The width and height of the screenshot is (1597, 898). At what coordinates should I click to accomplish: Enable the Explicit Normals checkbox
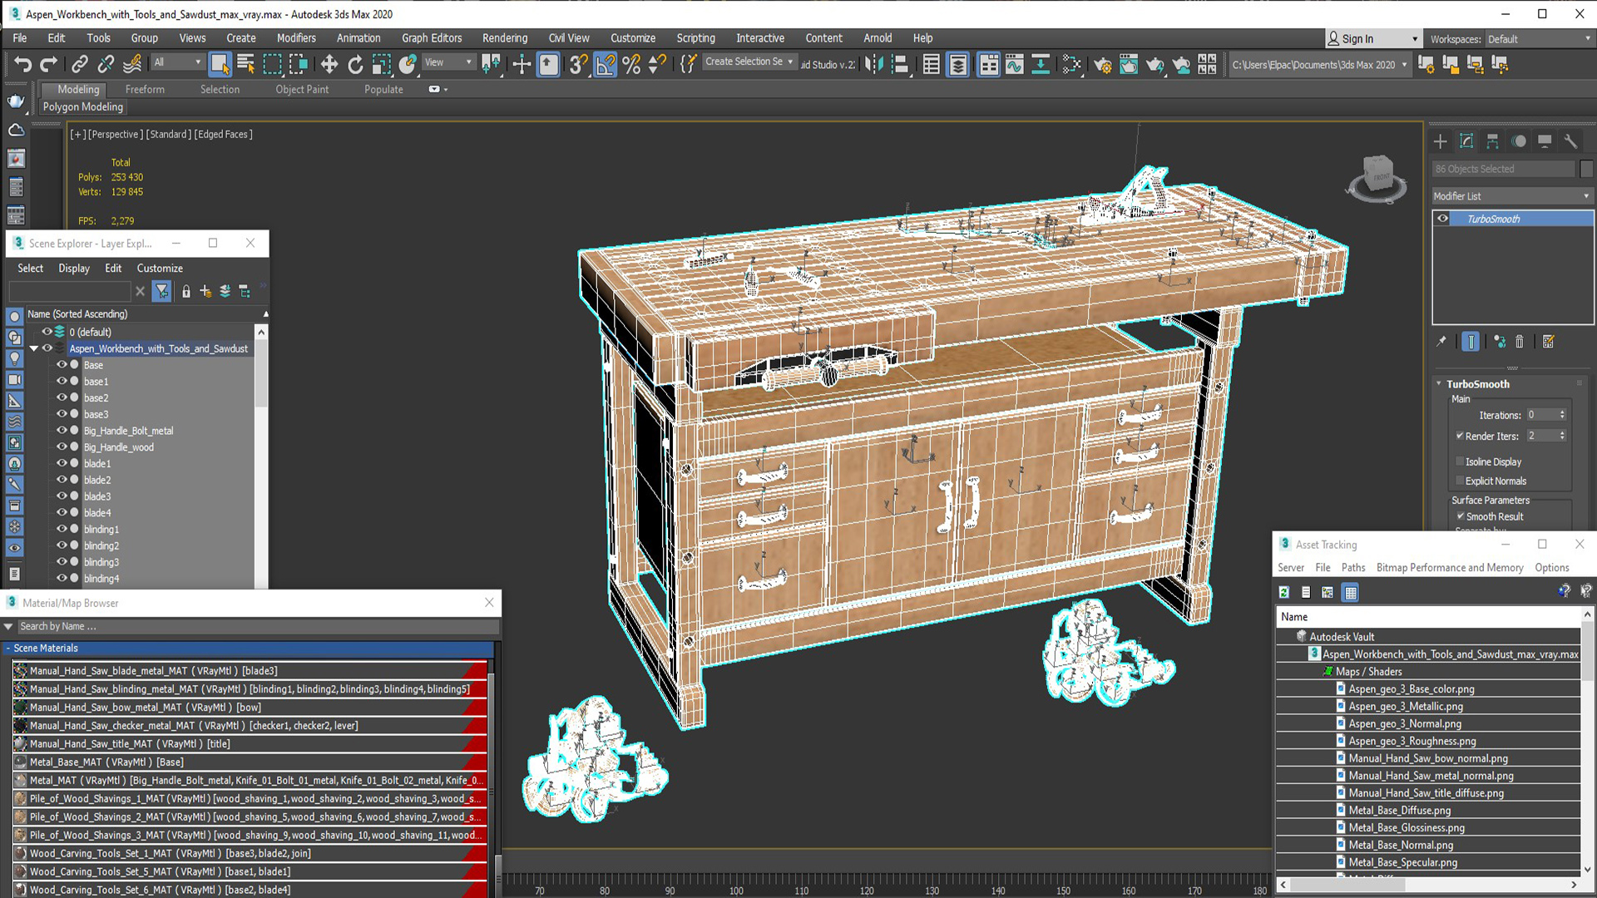[x=1460, y=481]
